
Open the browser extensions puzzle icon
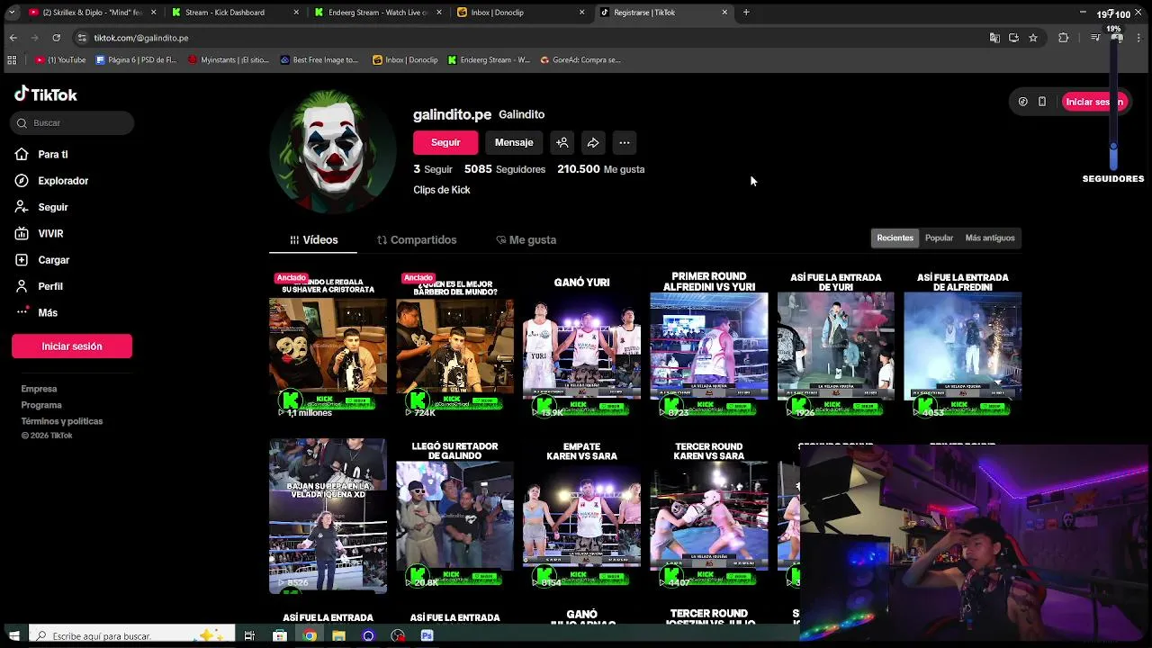click(x=1064, y=38)
